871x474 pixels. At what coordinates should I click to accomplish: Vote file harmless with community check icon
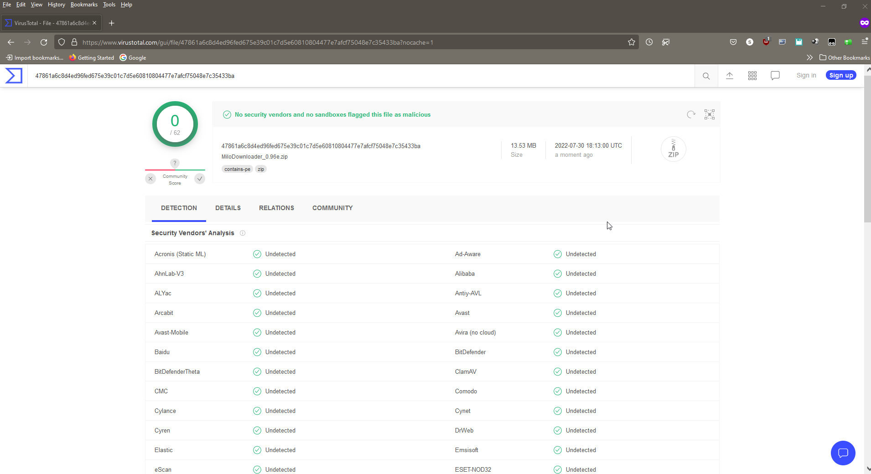coord(200,179)
